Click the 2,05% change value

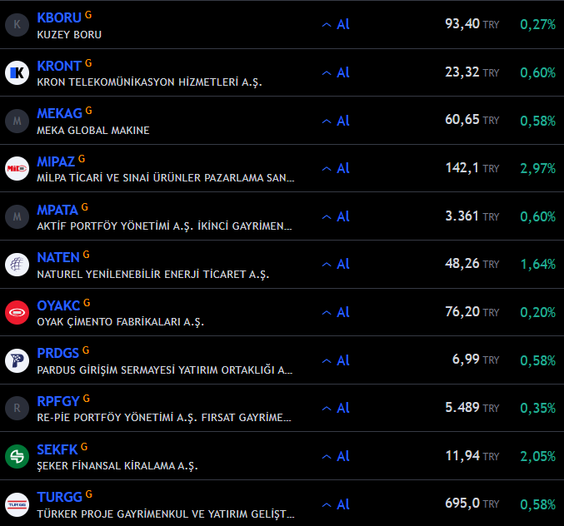click(537, 456)
